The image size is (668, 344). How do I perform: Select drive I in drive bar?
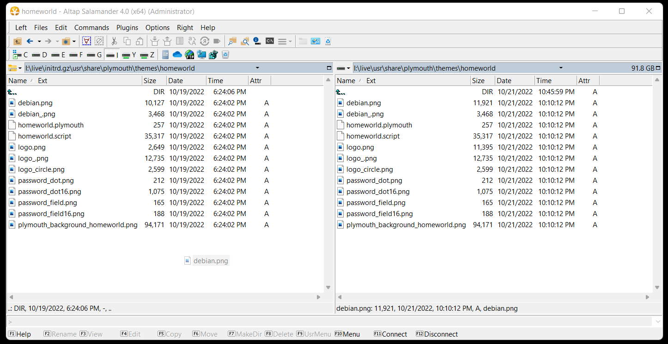click(x=112, y=55)
